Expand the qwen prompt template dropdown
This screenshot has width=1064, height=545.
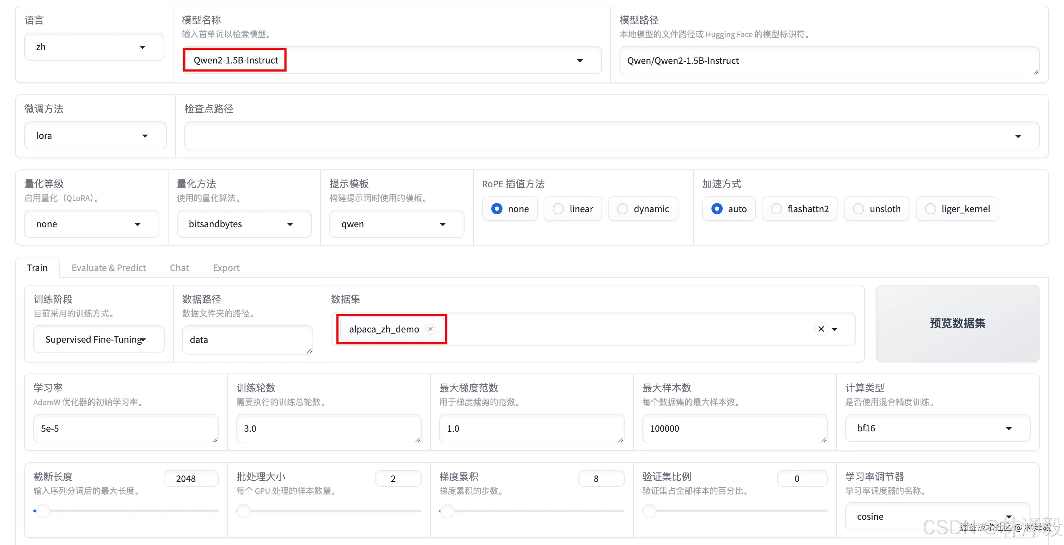tap(442, 224)
